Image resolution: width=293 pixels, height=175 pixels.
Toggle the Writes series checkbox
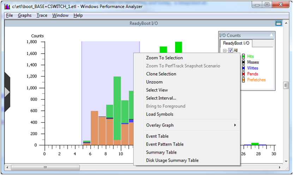(243, 68)
